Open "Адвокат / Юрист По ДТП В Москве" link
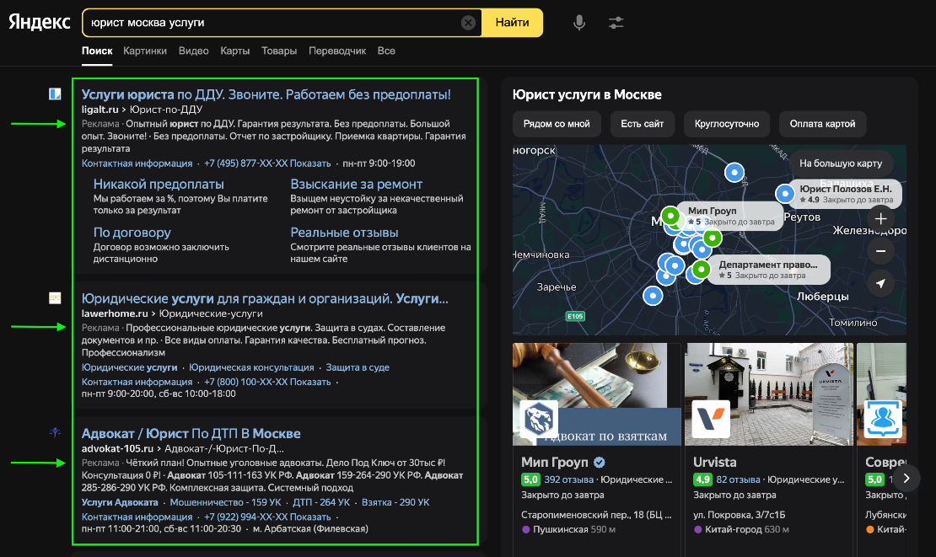The width and height of the screenshot is (936, 557). pos(191,433)
